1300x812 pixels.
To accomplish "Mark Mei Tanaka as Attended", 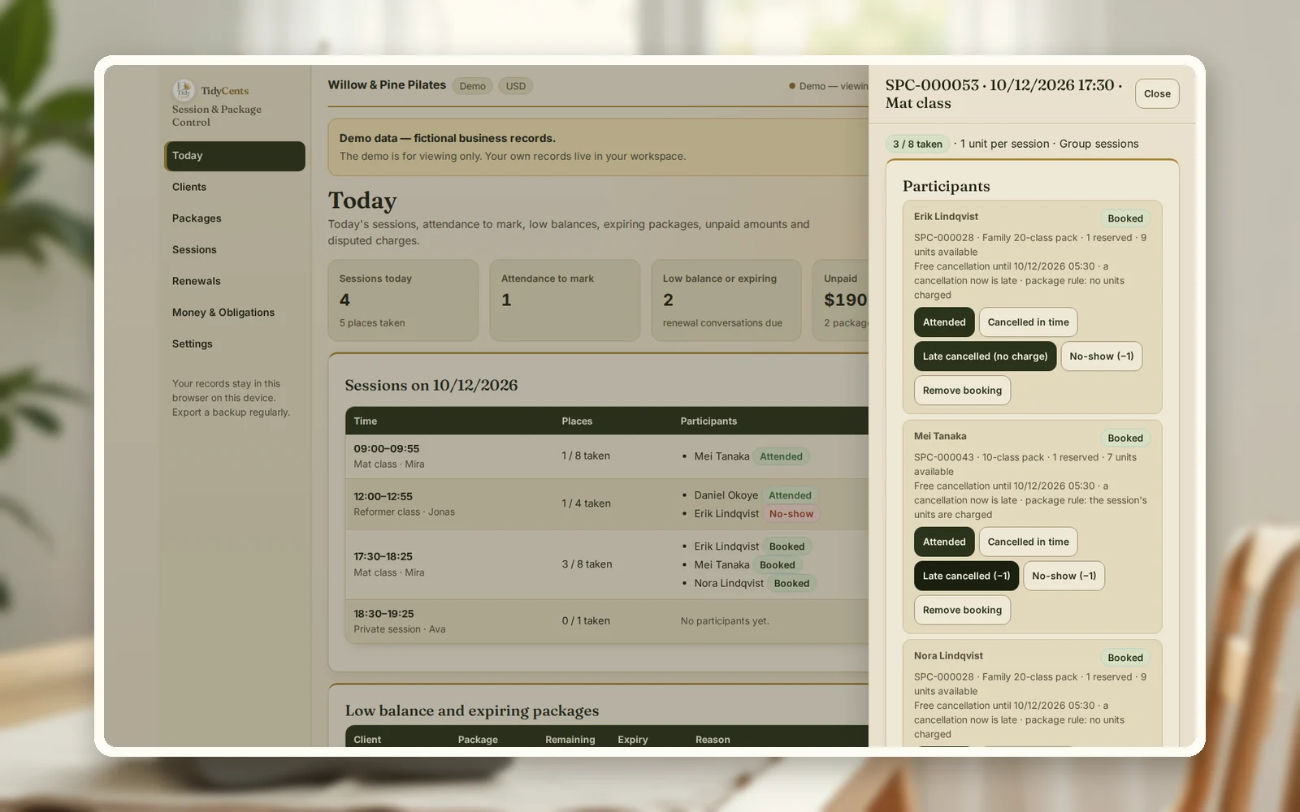I will [x=944, y=542].
